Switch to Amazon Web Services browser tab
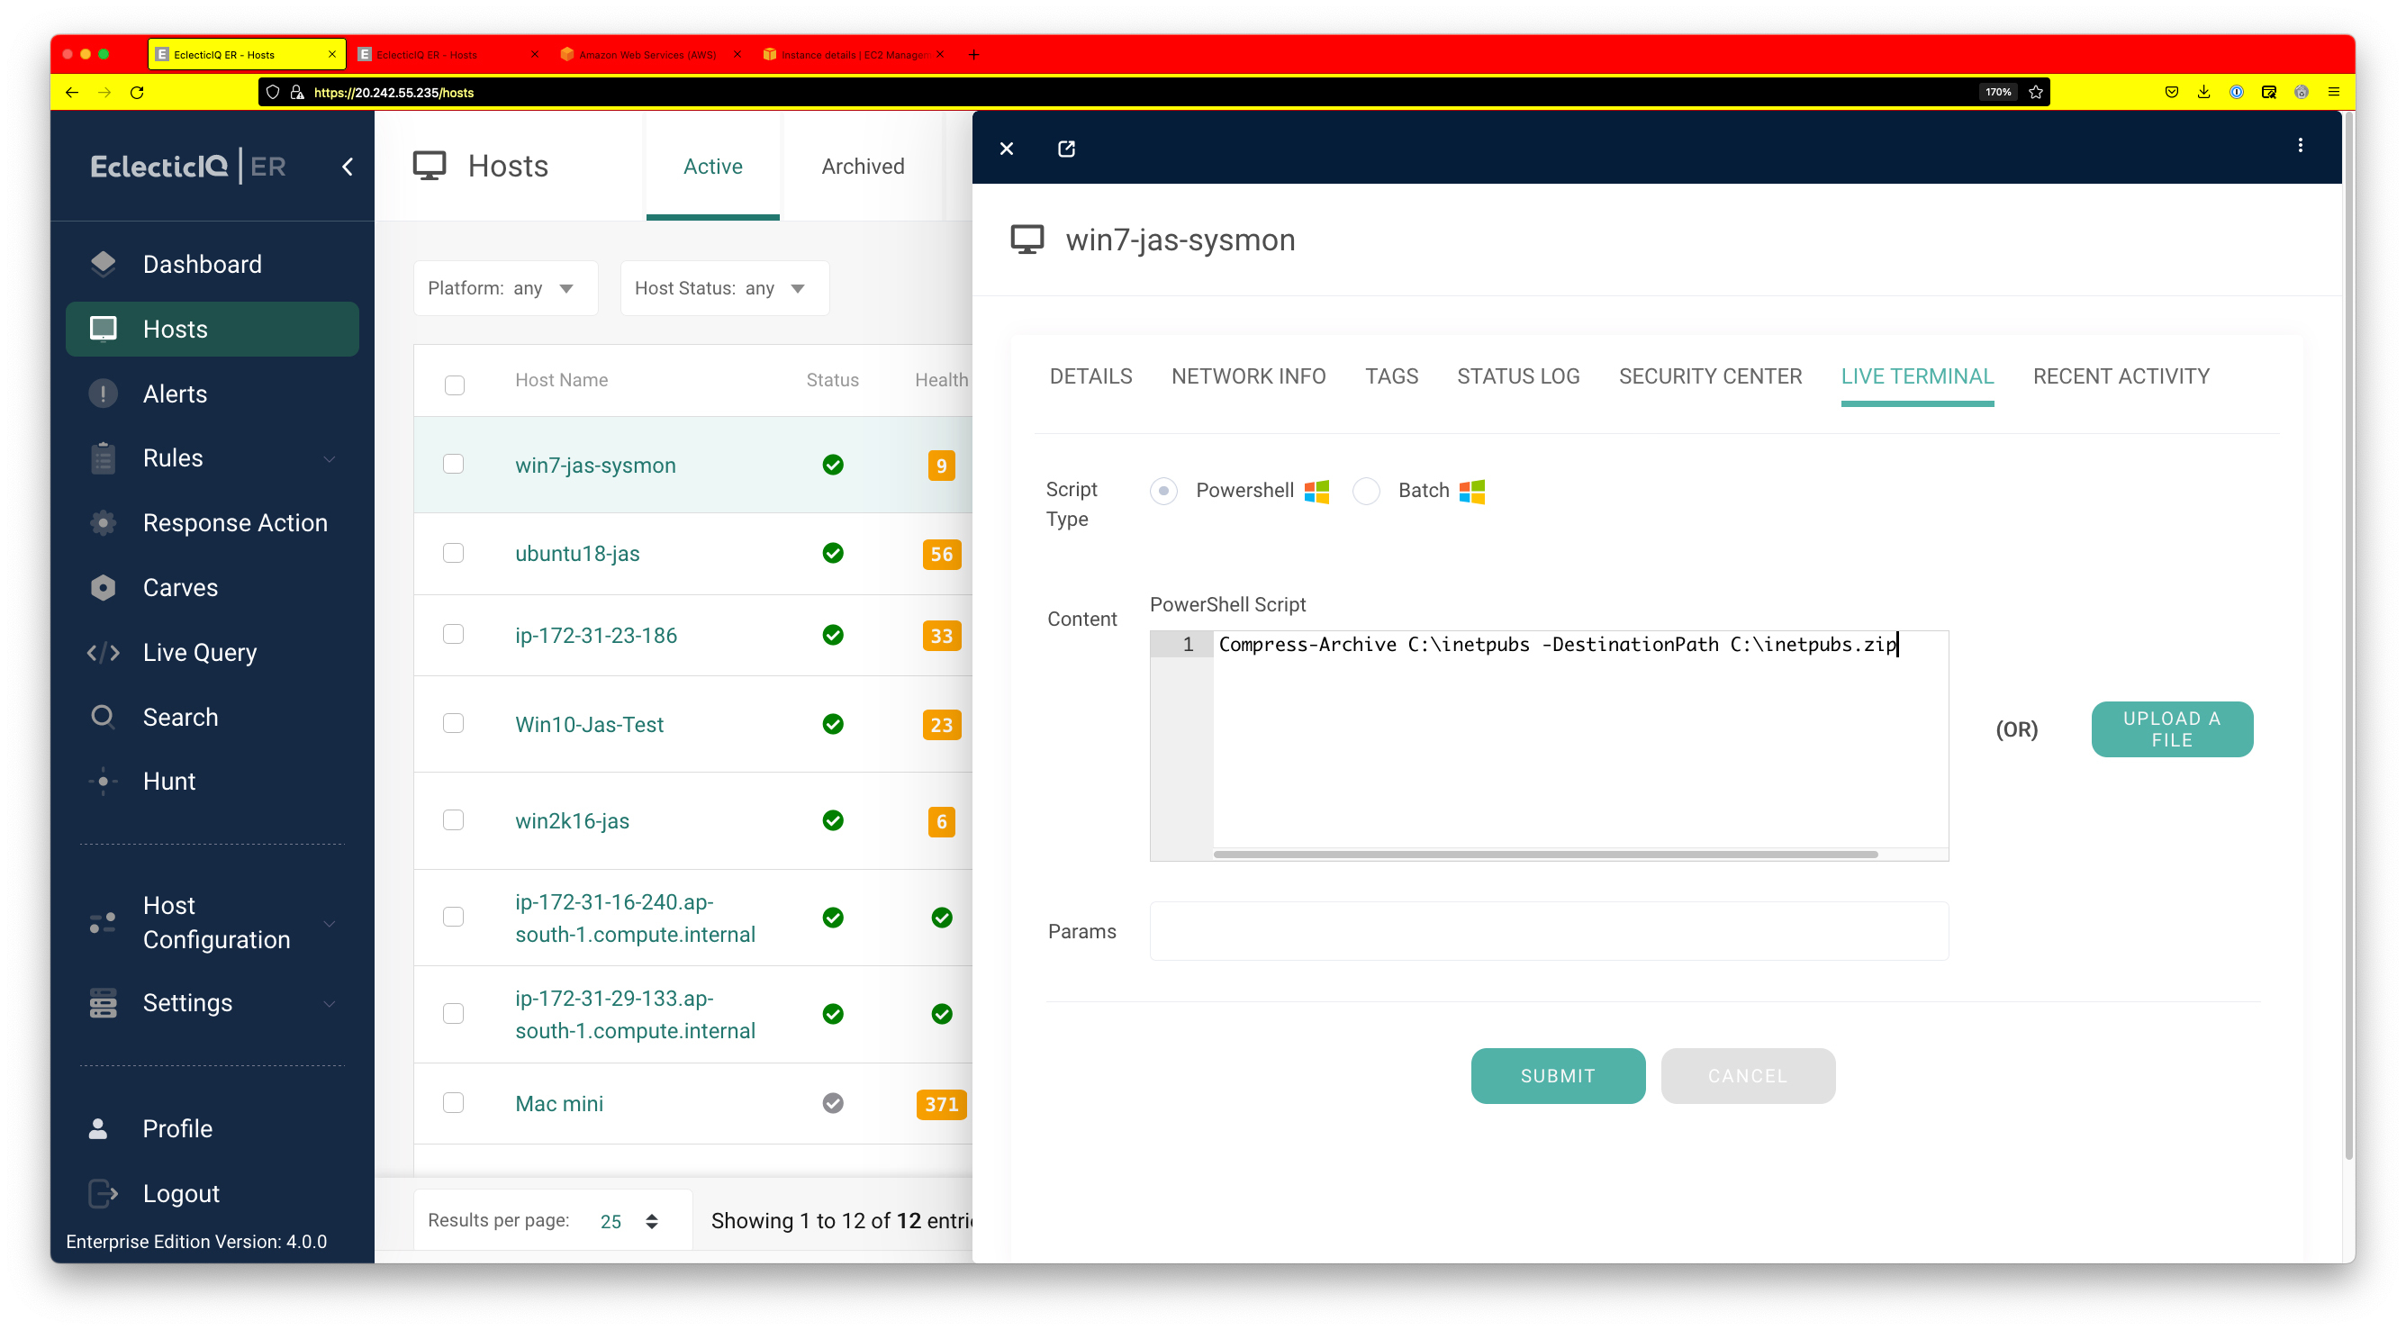Screen dimensions: 2406x1330 click(x=647, y=55)
